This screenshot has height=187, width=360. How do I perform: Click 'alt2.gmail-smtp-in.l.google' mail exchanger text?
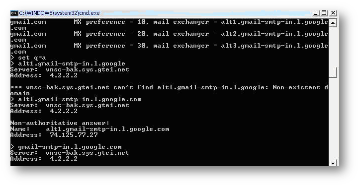[274, 34]
